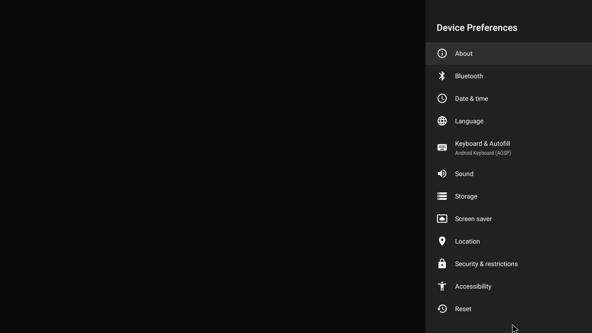This screenshot has width=592, height=333.
Task: Click the Screen saver cloud icon
Action: [x=442, y=219]
